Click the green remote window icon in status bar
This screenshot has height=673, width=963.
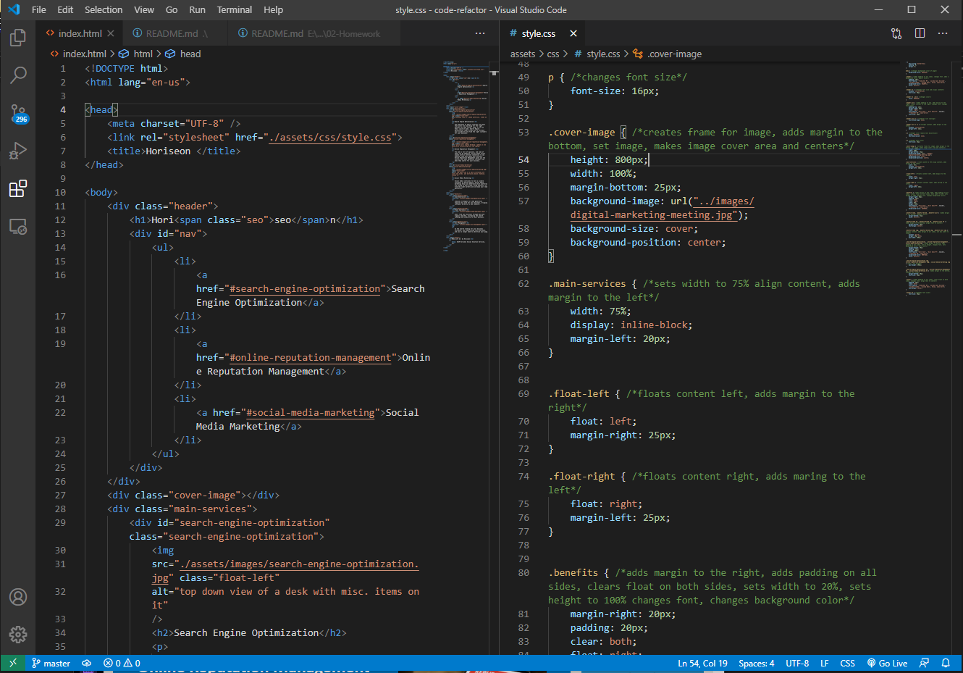(x=13, y=663)
